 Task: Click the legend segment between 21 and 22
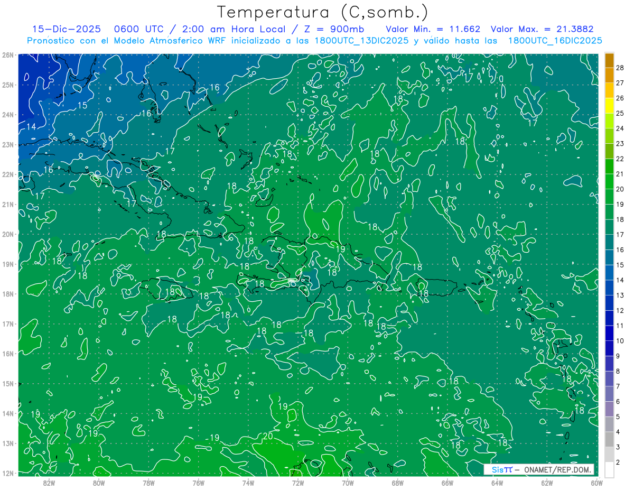[x=609, y=166]
